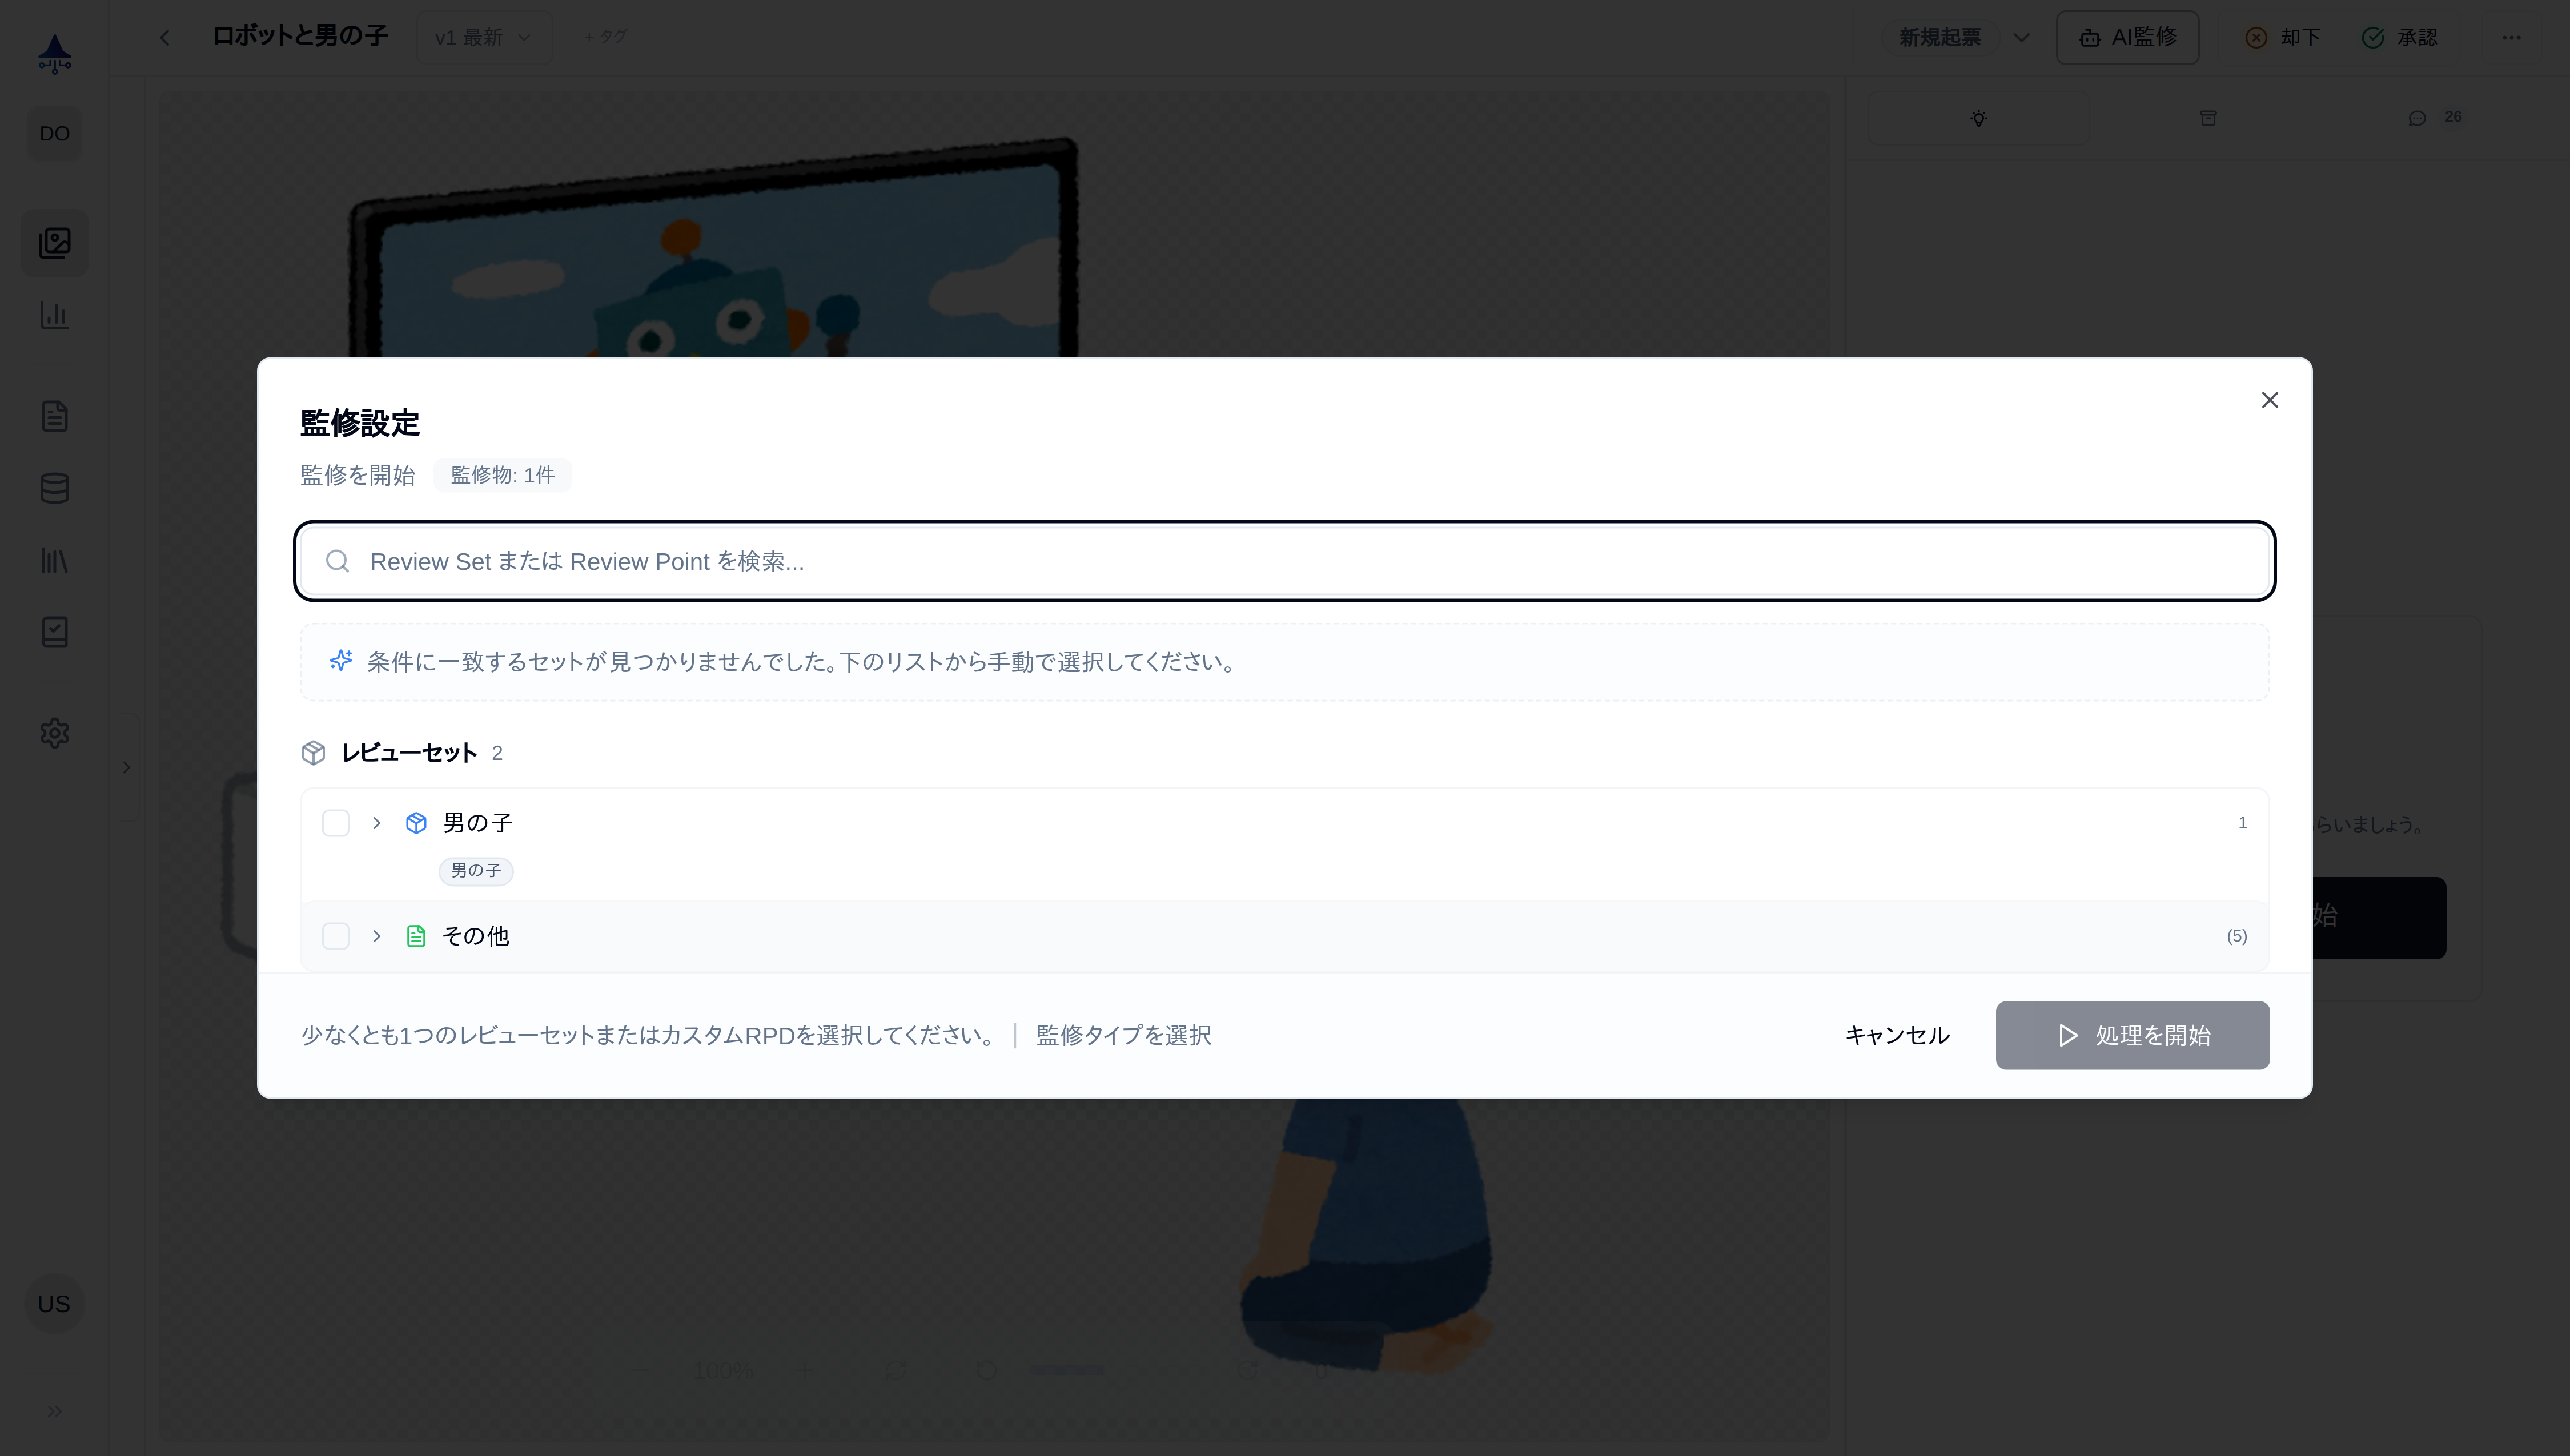Image resolution: width=2570 pixels, height=1456 pixels.
Task: Expand the その他 review set tree item
Action: coord(377,936)
